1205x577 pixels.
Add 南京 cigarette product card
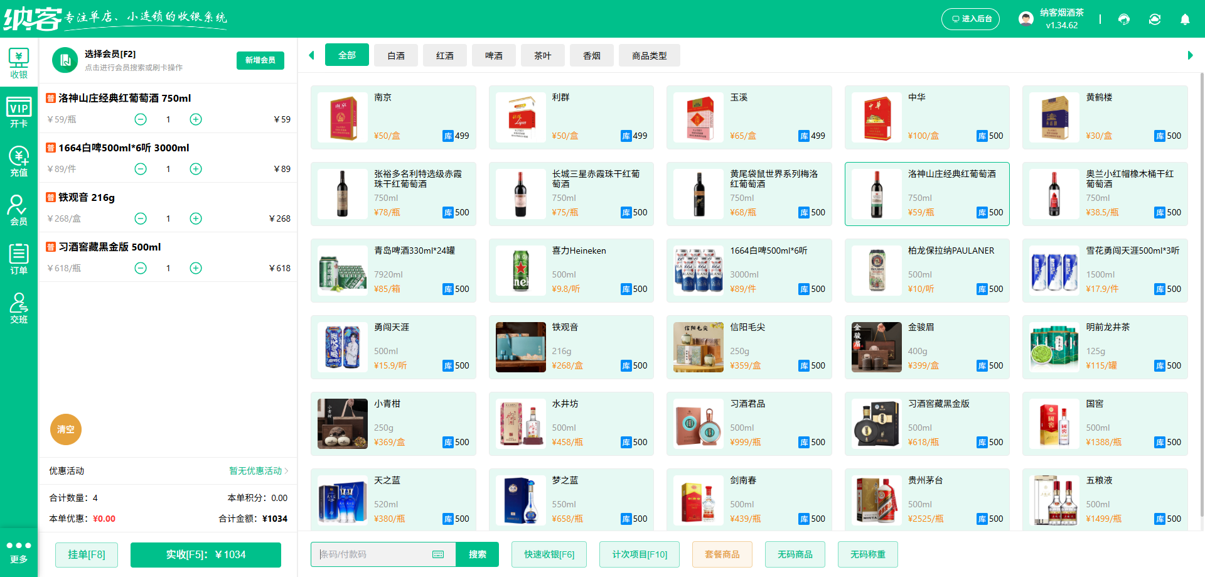394,117
